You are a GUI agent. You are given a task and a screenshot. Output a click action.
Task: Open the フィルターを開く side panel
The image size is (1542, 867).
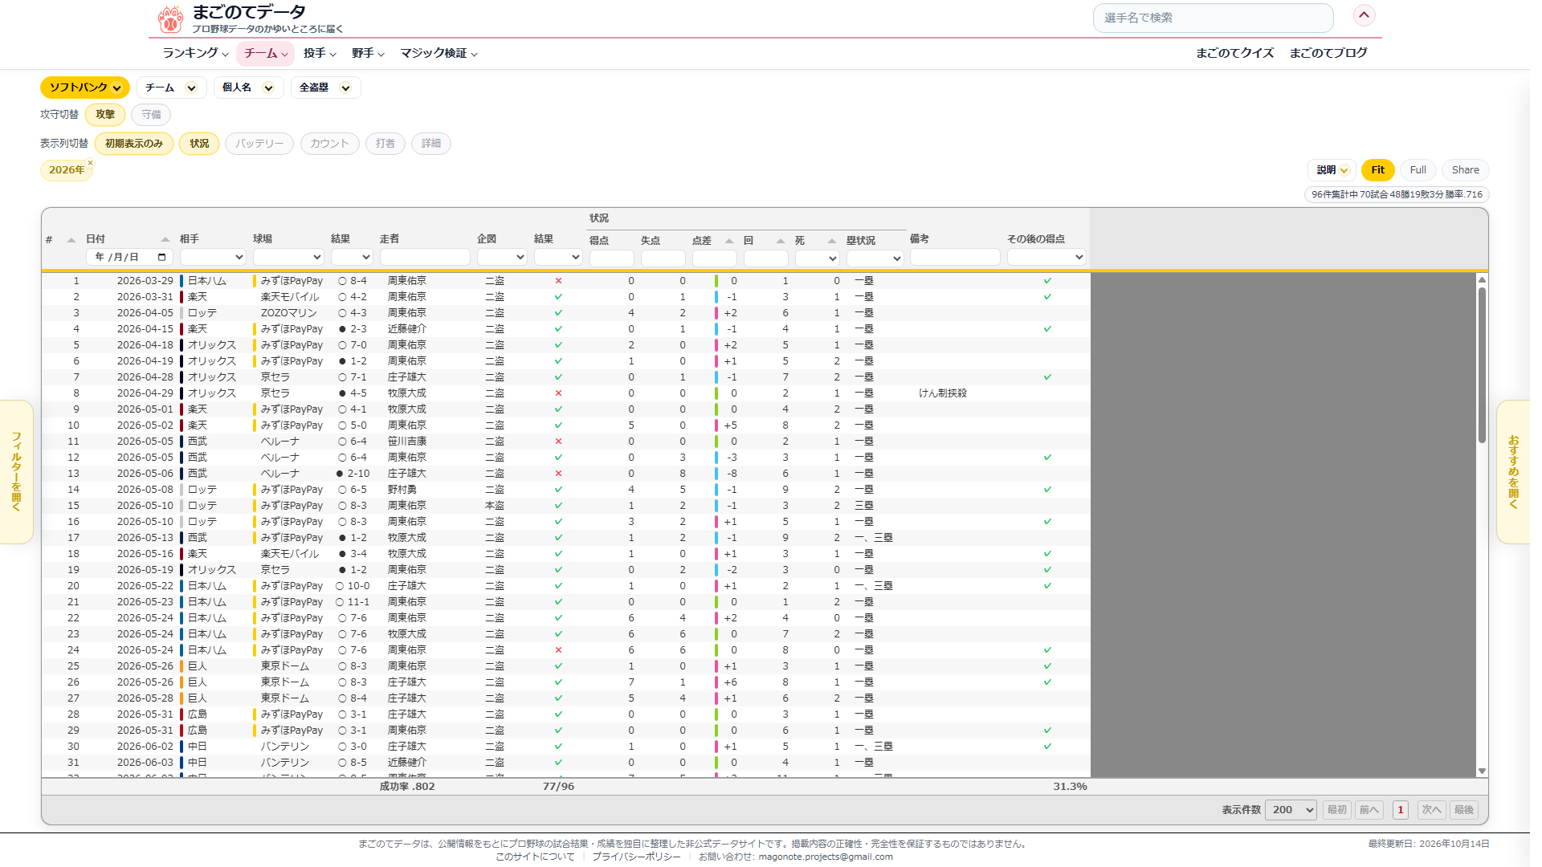click(16, 472)
